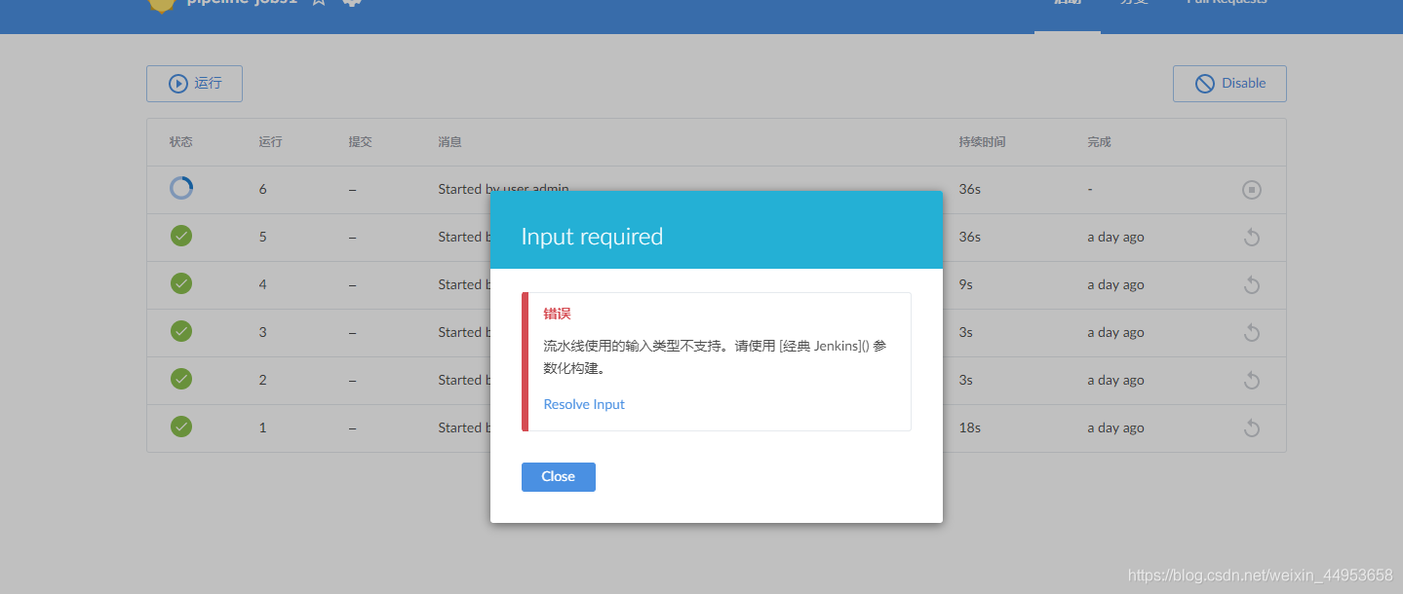Click 'a day ago' in run 1 row
The height and width of the screenshot is (594, 1403).
click(x=1115, y=428)
